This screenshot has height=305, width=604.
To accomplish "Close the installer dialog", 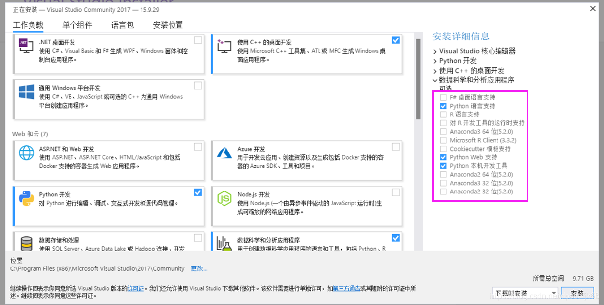I will (x=592, y=8).
